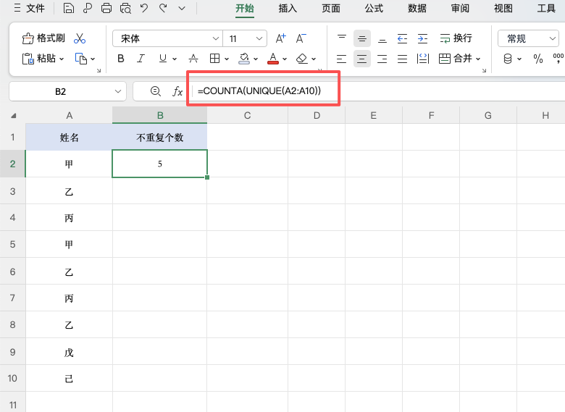The image size is (565, 412).
Task: Switch to the 工具 tab
Action: point(546,8)
